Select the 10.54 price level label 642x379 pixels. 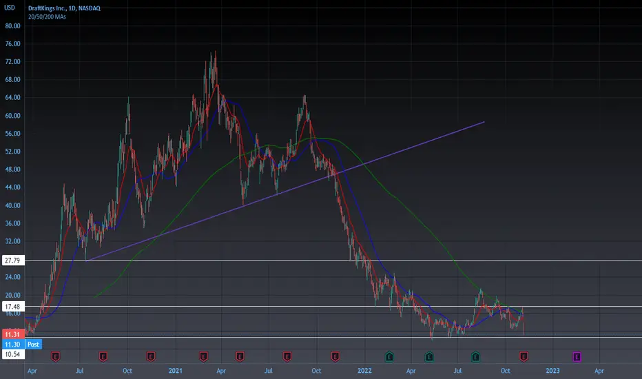tap(12, 354)
